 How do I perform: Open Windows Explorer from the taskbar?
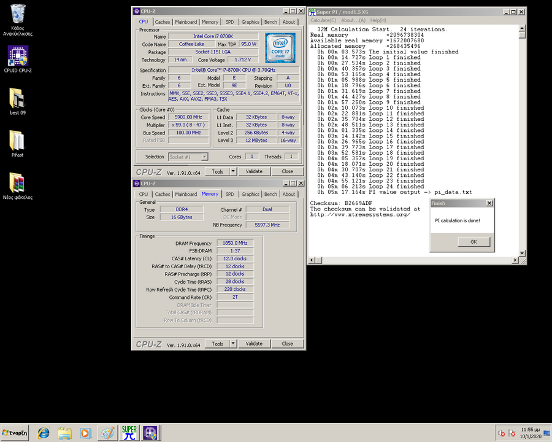pos(65,433)
